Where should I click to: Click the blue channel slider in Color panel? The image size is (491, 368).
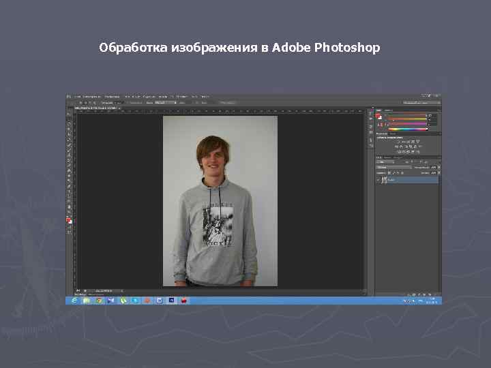pyautogui.click(x=407, y=124)
